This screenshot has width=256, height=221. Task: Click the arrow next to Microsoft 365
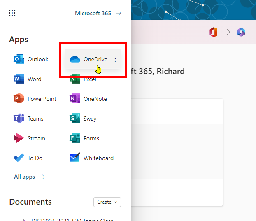119,13
